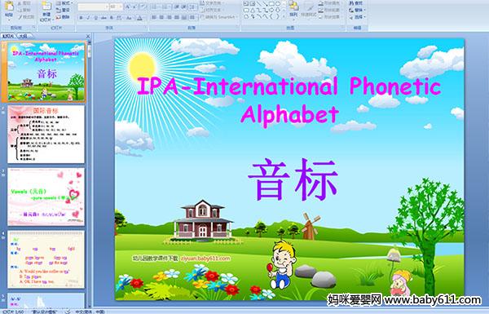The width and height of the screenshot is (489, 314).
Task: Toggle Text Shadow formatting
Action: click(112, 18)
